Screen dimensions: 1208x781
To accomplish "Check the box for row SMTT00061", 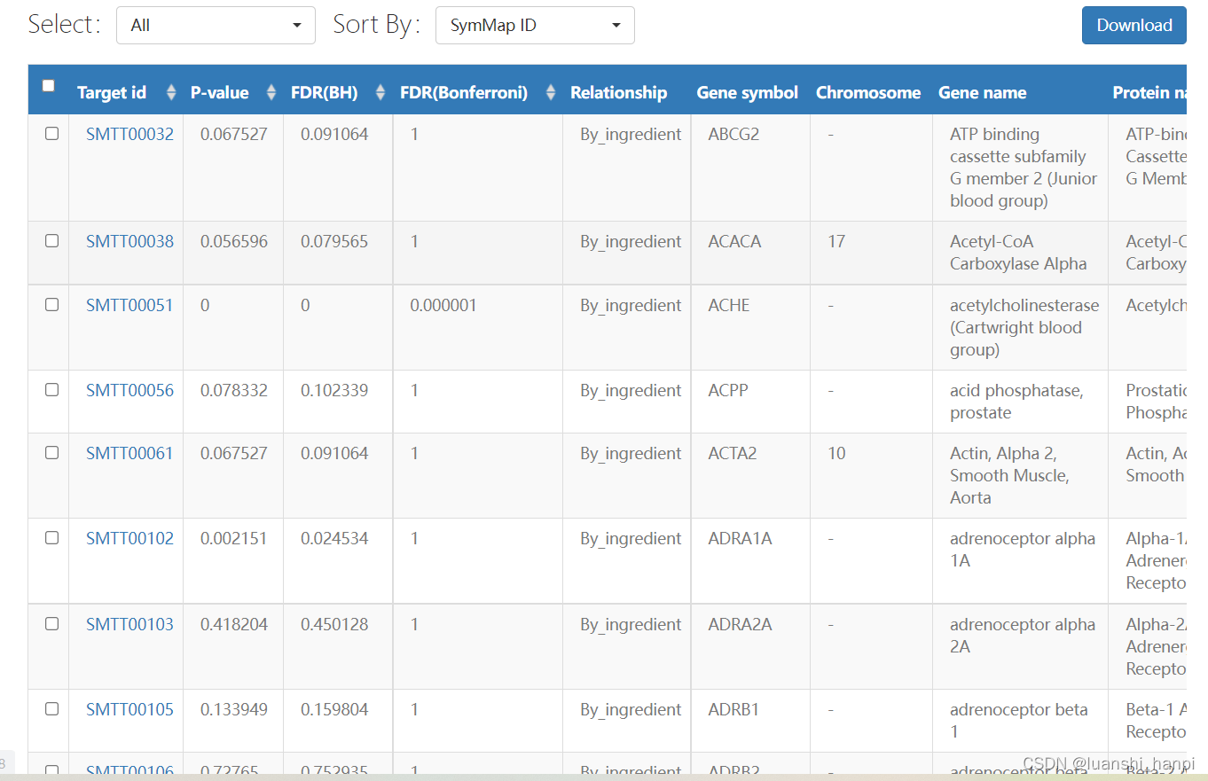I will click(51, 452).
